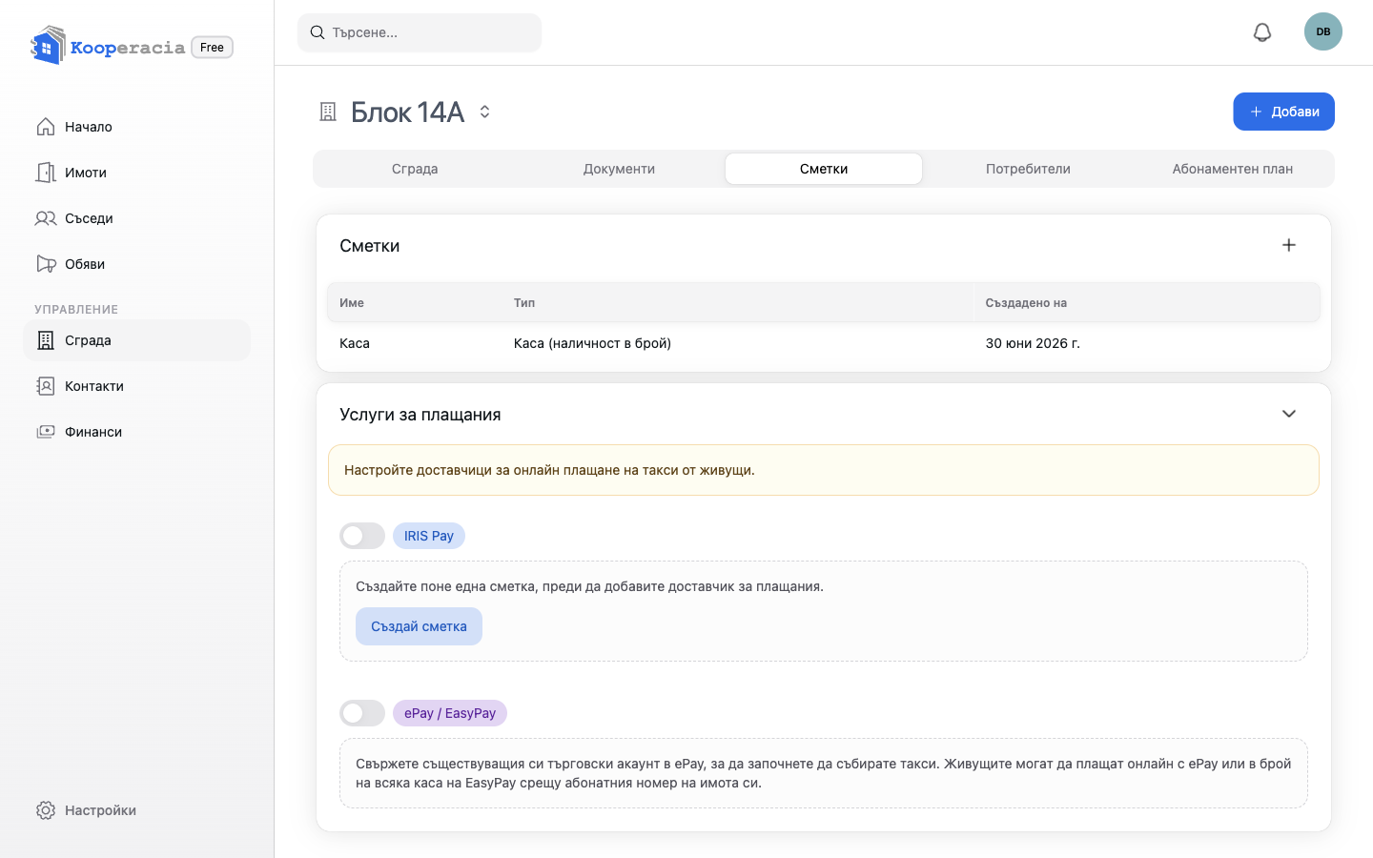This screenshot has width=1373, height=858.
Task: Click the building icon beside Блок 14А
Action: tap(328, 112)
